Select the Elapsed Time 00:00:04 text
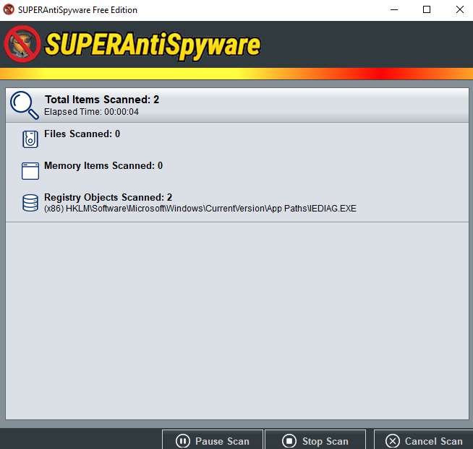The image size is (473, 449). (x=91, y=112)
